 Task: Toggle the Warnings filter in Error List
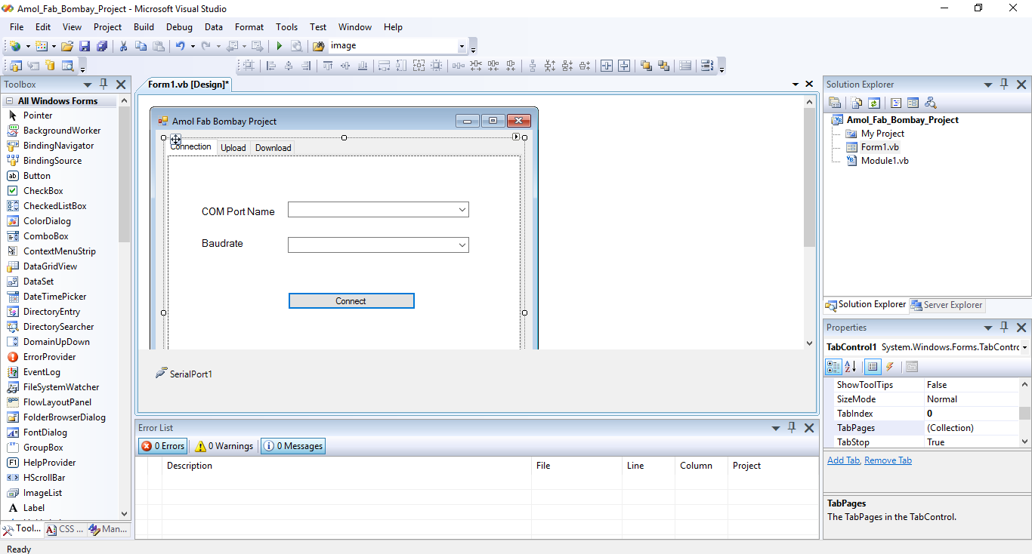[x=224, y=446]
